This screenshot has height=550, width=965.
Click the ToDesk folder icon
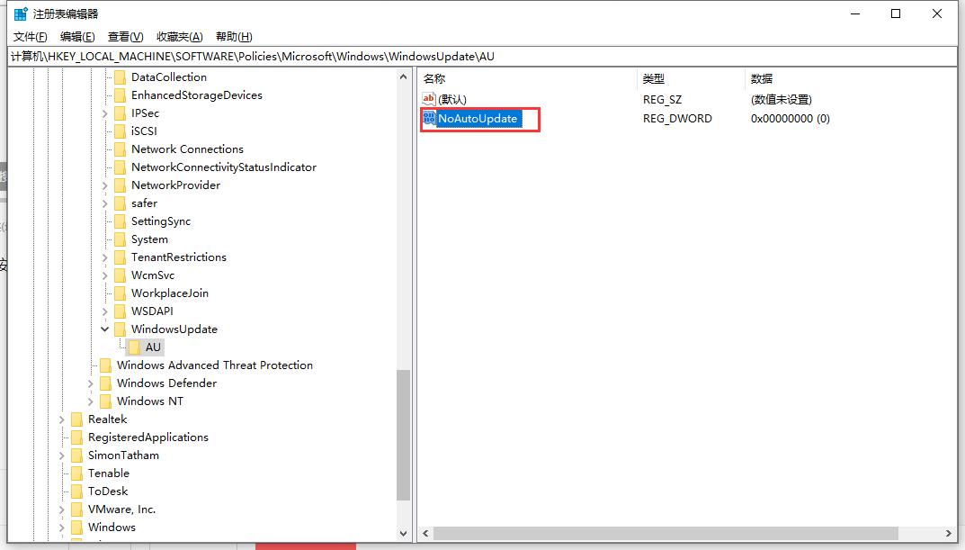[77, 491]
